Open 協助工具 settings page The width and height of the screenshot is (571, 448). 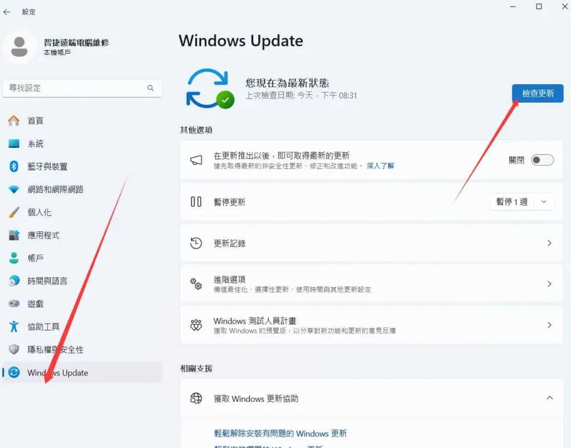(82, 327)
